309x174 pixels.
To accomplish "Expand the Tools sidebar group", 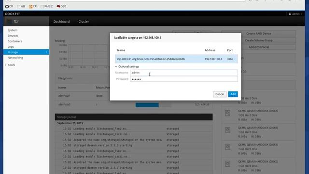I will coord(10,65).
